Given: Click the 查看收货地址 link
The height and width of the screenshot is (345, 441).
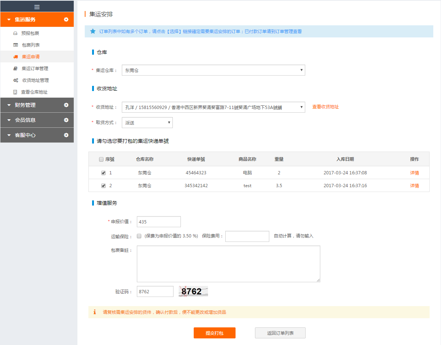Looking at the screenshot, I should coord(325,107).
